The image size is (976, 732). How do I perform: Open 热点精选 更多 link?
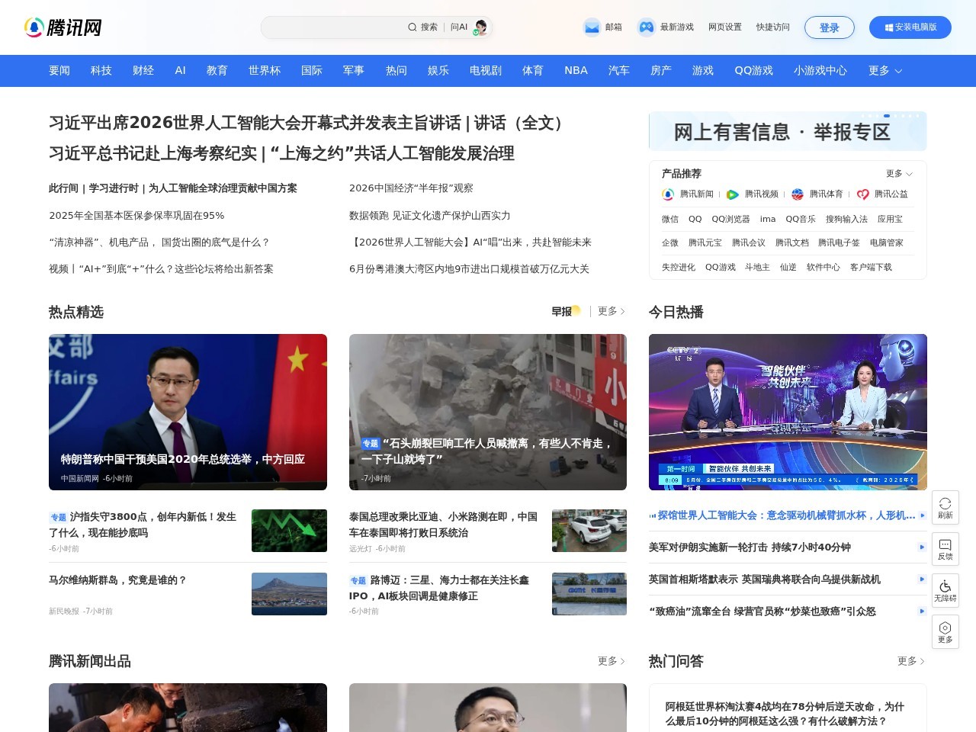pos(612,311)
